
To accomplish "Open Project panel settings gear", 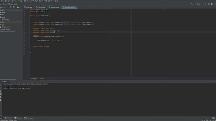I will 18,7.
